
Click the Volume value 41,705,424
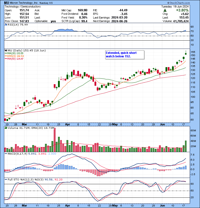[x=181, y=21]
